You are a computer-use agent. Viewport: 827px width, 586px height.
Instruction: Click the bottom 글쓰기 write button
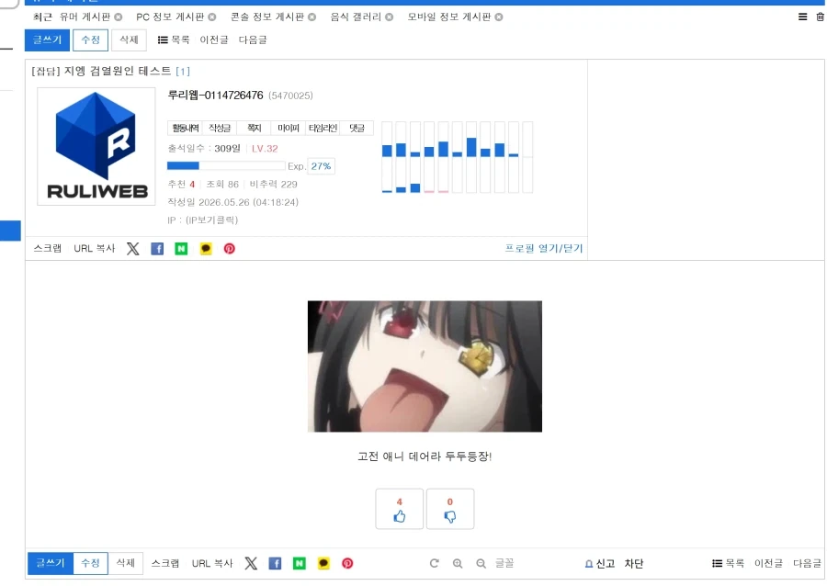[51, 563]
